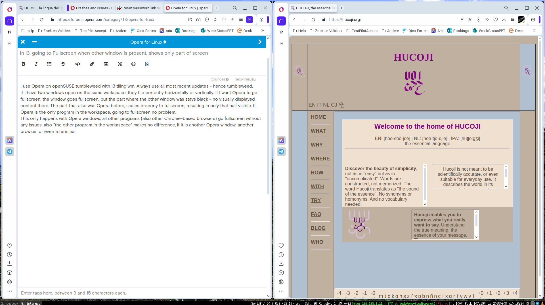Open the Andere bookmark folder in right window
545x305 pixels.
click(x=390, y=31)
